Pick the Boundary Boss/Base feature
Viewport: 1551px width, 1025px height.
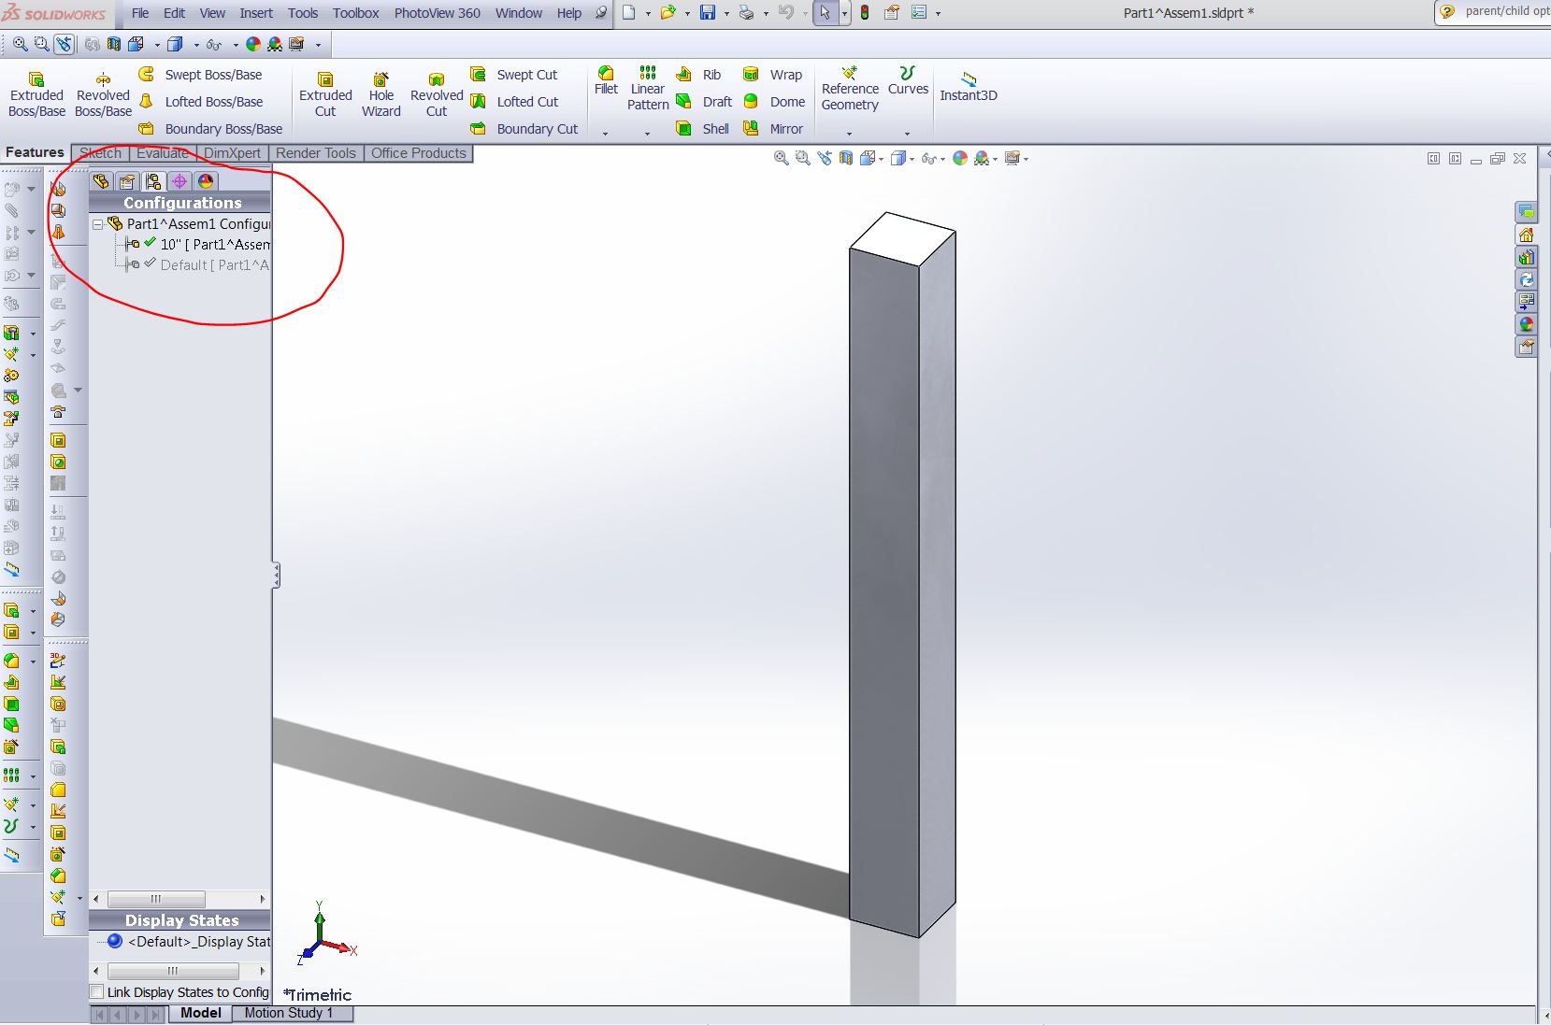[210, 129]
